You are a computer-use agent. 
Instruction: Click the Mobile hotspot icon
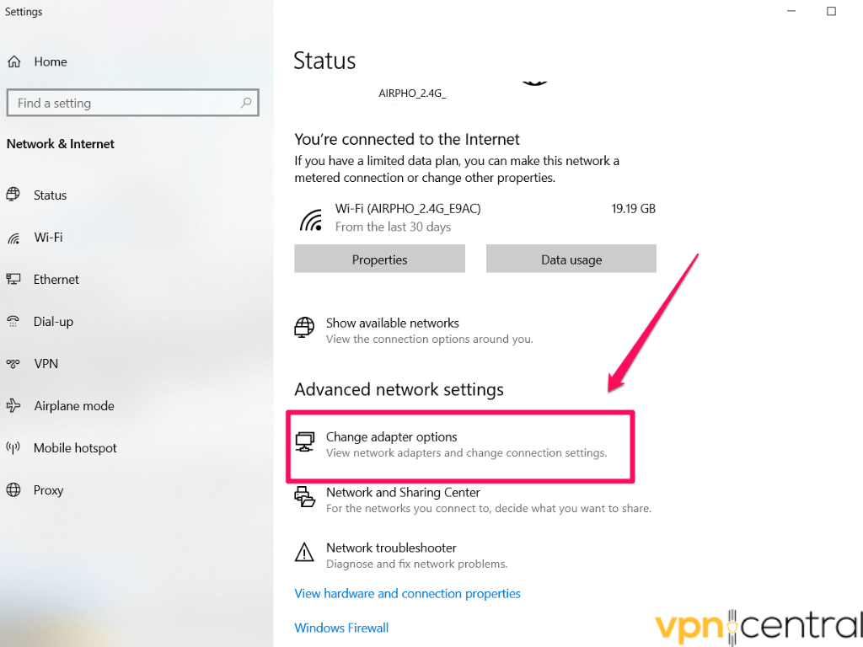tap(13, 447)
